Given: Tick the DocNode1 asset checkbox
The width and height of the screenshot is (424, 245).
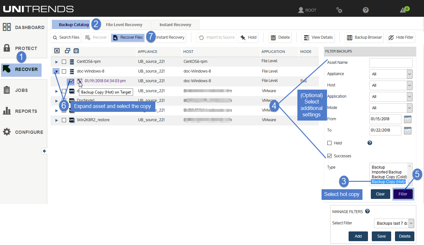Looking at the screenshot, I should pos(64,101).
